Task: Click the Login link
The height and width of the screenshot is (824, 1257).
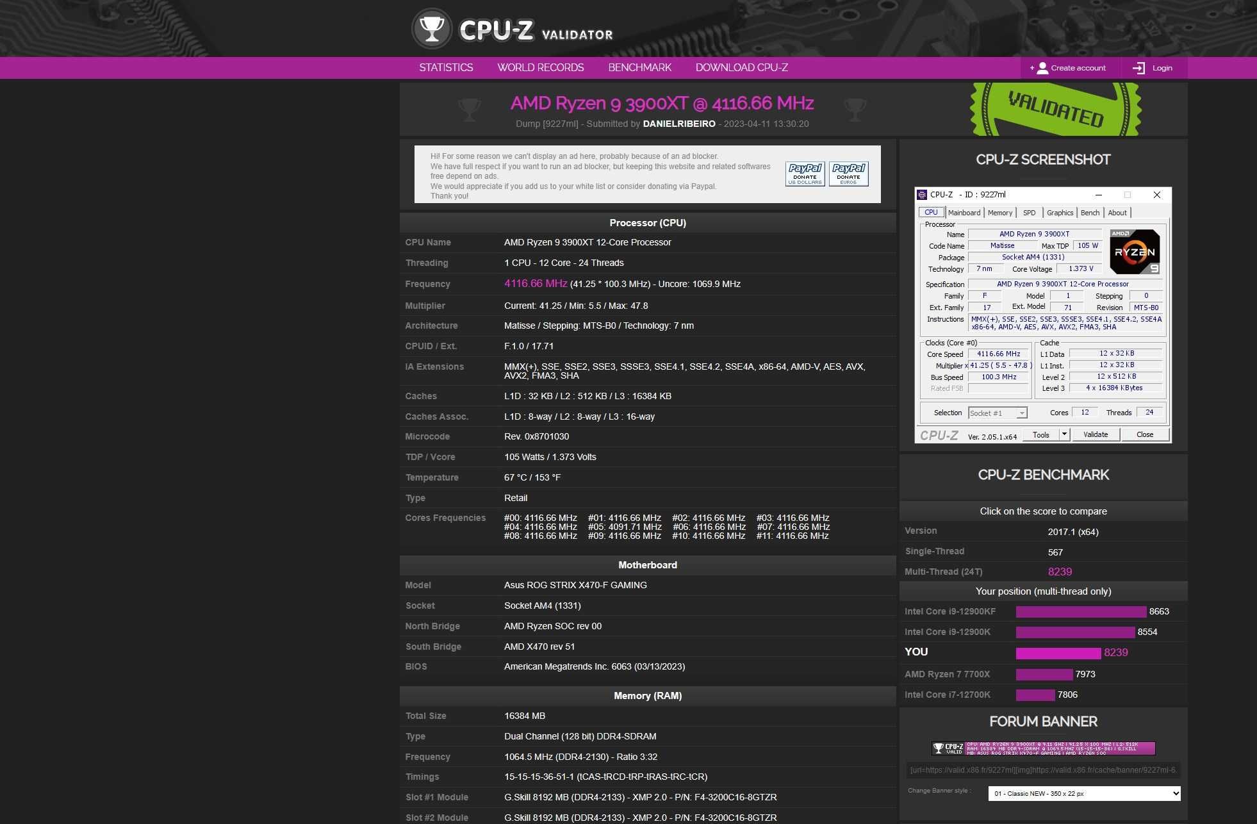Action: tap(1162, 68)
